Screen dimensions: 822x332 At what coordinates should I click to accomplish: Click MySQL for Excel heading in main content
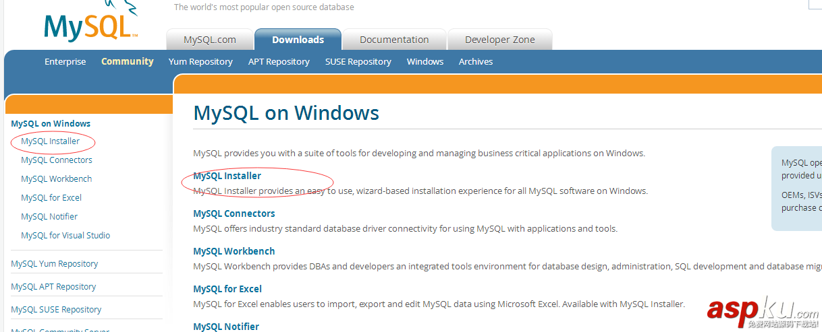(x=227, y=289)
